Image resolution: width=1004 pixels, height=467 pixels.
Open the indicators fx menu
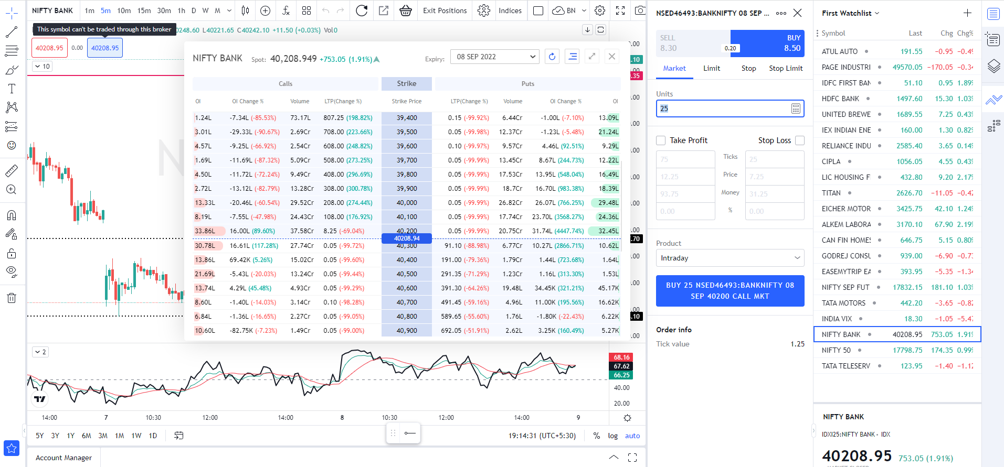pyautogui.click(x=286, y=10)
